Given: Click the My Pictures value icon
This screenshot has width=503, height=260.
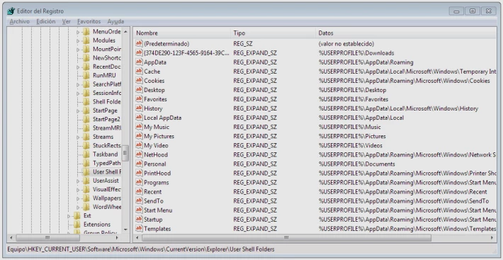Looking at the screenshot, I should [139, 136].
